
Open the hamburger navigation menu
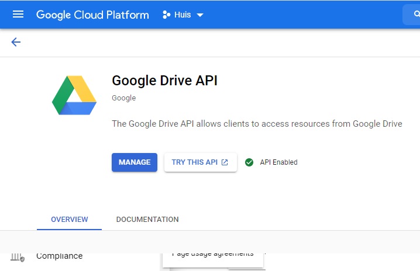[18, 15]
